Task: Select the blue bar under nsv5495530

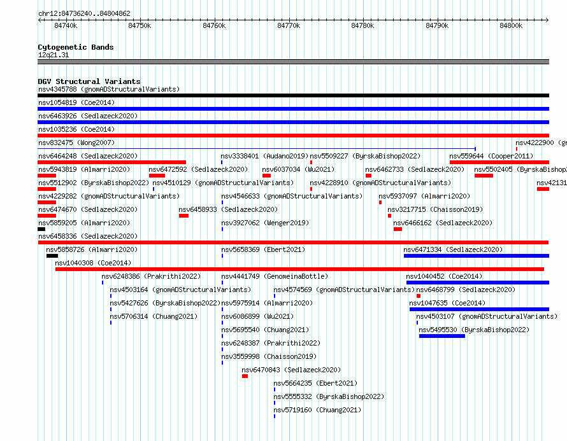Action: [x=442, y=336]
